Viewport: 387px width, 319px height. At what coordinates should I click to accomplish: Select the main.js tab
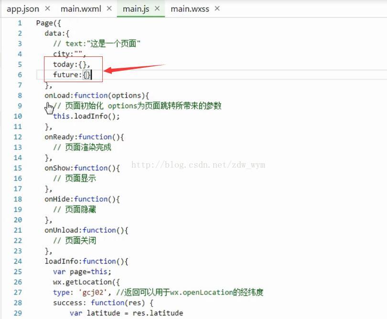136,9
